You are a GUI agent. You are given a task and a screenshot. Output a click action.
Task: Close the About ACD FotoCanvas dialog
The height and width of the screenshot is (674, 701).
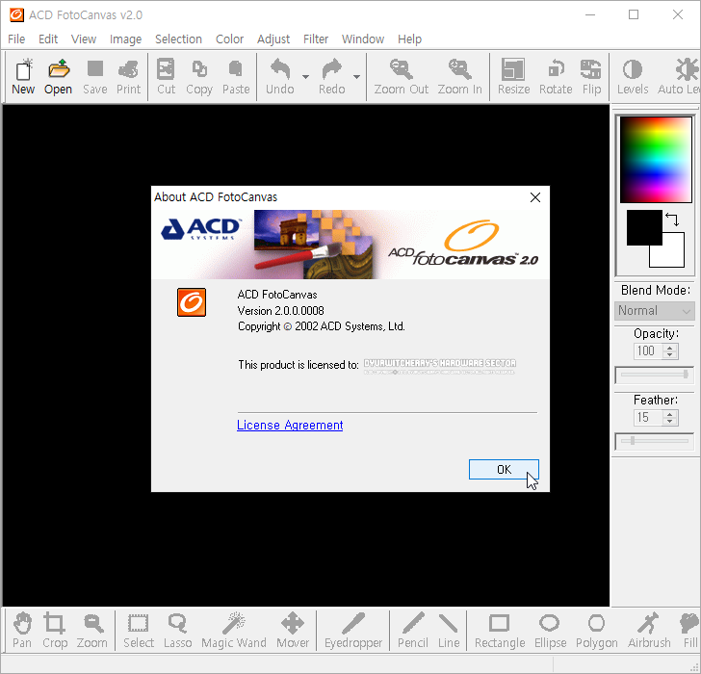pos(535,197)
